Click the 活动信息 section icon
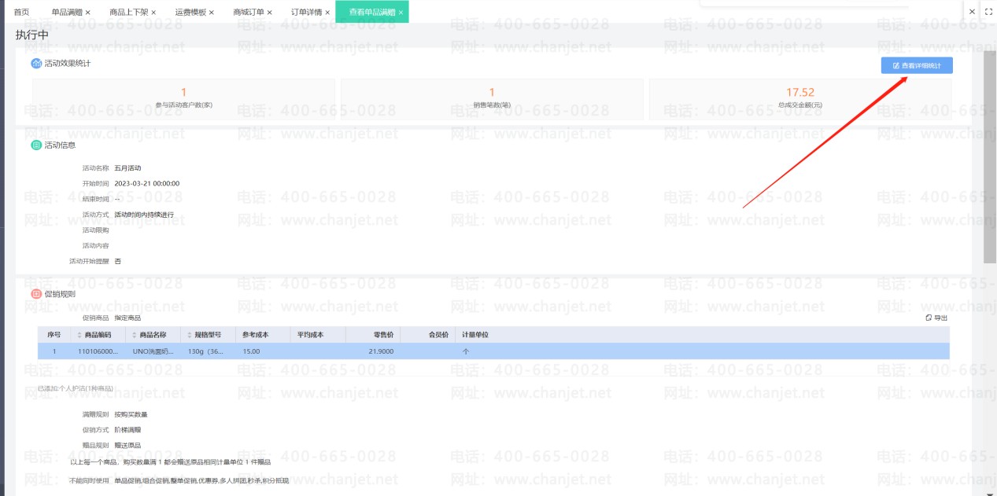Viewport: 997px width, 496px height. pyautogui.click(x=36, y=145)
